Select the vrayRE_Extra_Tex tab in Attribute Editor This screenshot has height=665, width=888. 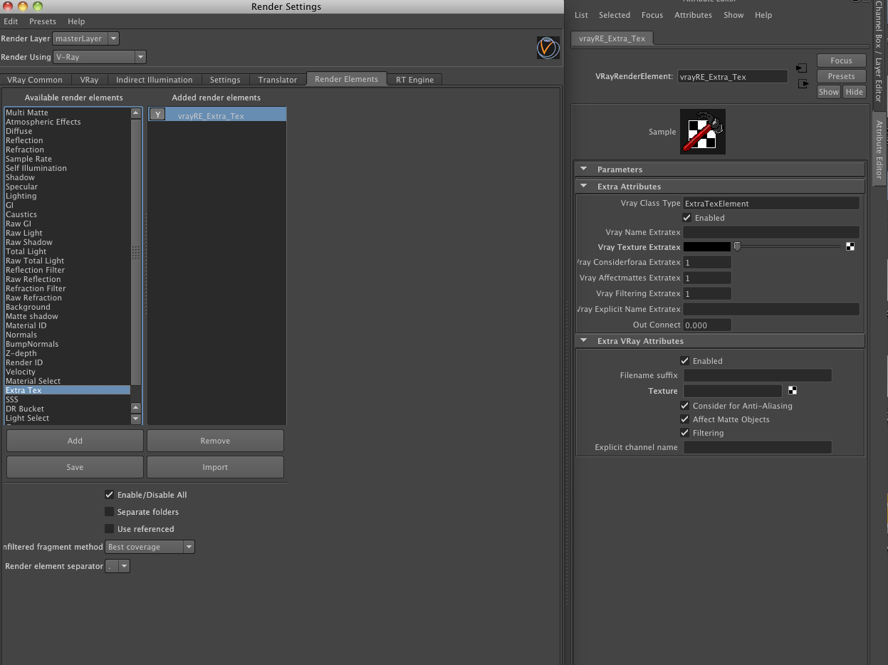point(612,38)
